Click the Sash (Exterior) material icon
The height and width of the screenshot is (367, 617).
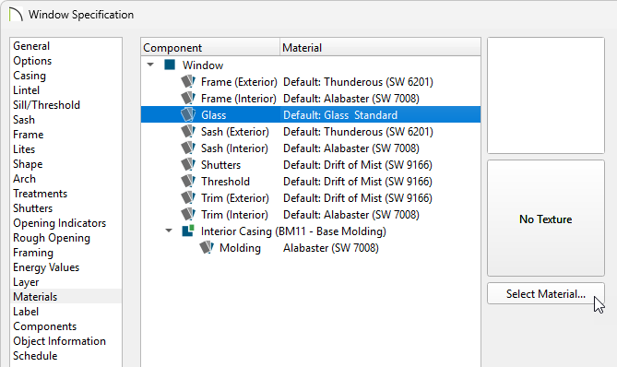[x=188, y=131]
